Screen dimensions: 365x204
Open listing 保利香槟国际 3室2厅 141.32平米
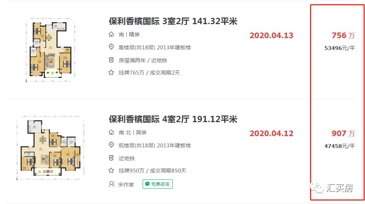[x=172, y=21]
